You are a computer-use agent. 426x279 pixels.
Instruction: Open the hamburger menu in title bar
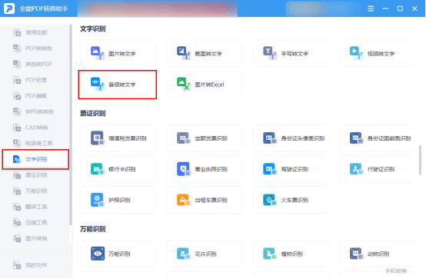[x=371, y=8]
